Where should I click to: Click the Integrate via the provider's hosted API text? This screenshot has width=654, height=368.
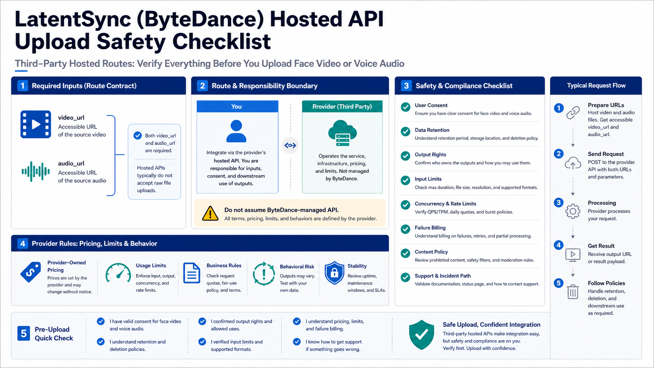click(x=236, y=168)
